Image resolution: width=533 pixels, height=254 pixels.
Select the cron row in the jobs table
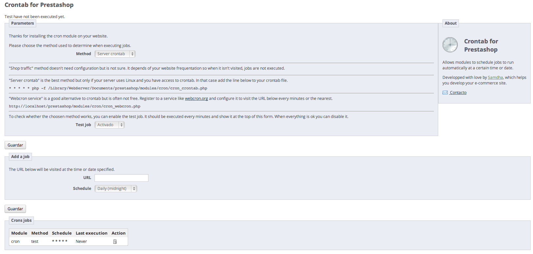pyautogui.click(x=15, y=242)
